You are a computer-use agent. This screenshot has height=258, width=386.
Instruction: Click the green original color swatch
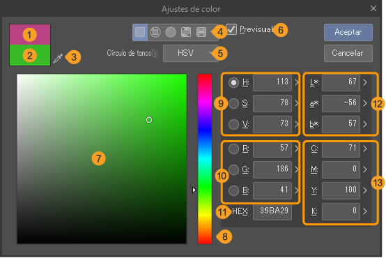coord(30,55)
